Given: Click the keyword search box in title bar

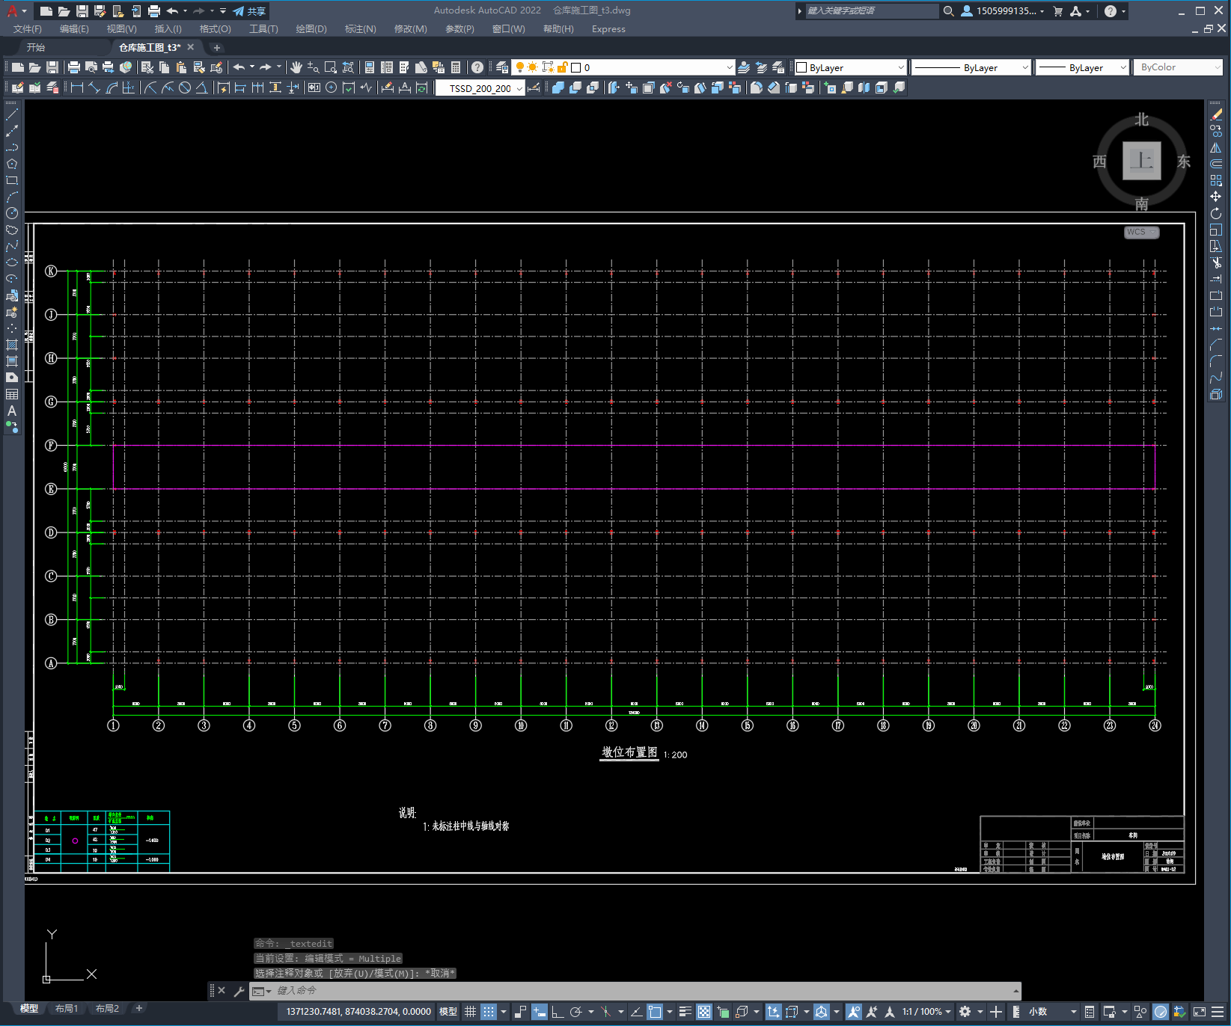Looking at the screenshot, I should (870, 11).
